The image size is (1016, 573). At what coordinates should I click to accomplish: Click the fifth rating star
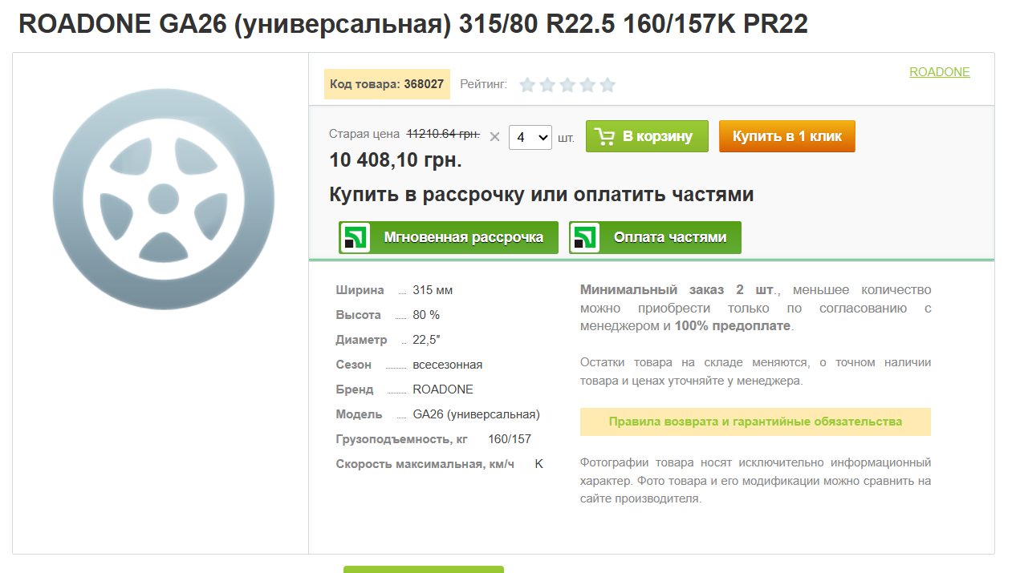[x=608, y=85]
